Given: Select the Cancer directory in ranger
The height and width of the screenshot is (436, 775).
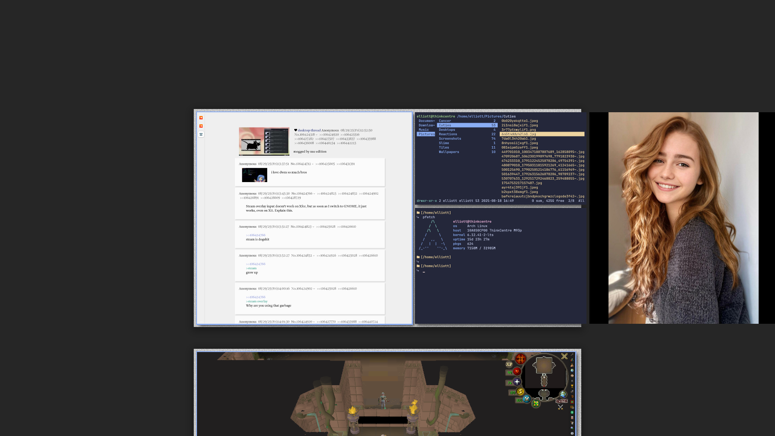Looking at the screenshot, I should pos(467,121).
